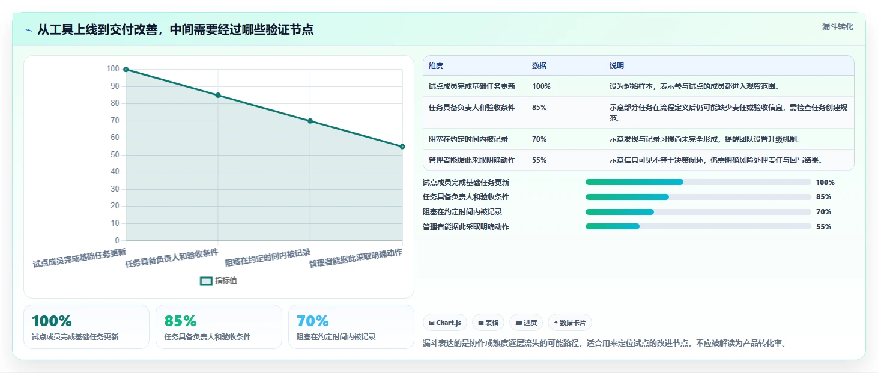Click x-axis label 试点成员完成基础任务更新 under the chart
Image resolution: width=878 pixels, height=373 pixels.
(79, 258)
